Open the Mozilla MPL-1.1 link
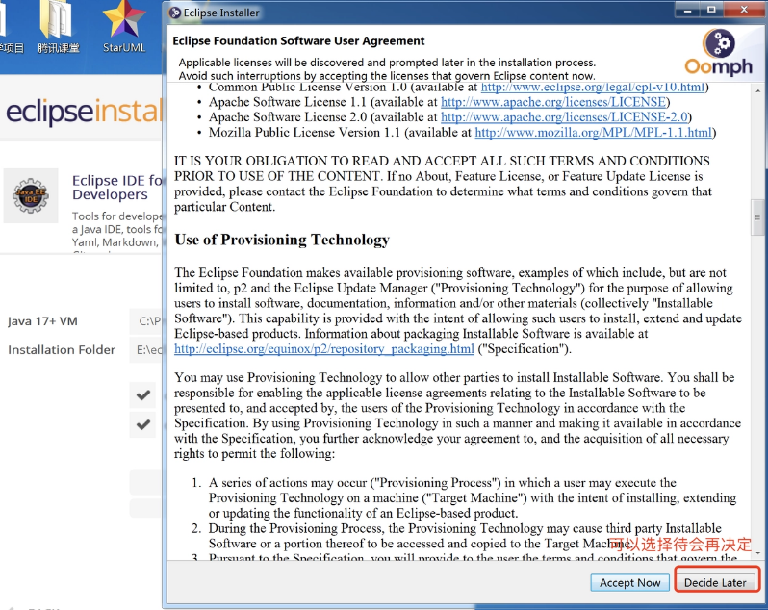Screen dimensions: 768x610 pyautogui.click(x=593, y=132)
